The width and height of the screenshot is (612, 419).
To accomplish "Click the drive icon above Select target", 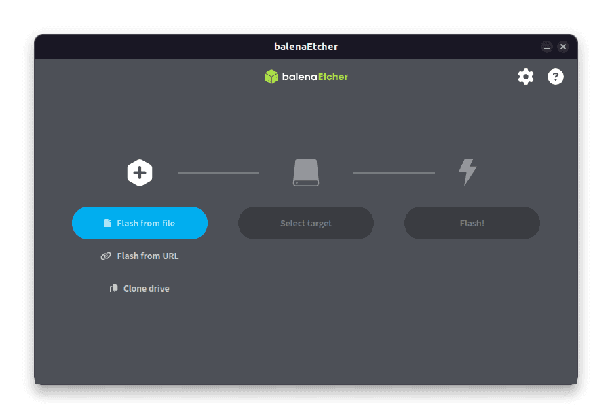I will (306, 172).
